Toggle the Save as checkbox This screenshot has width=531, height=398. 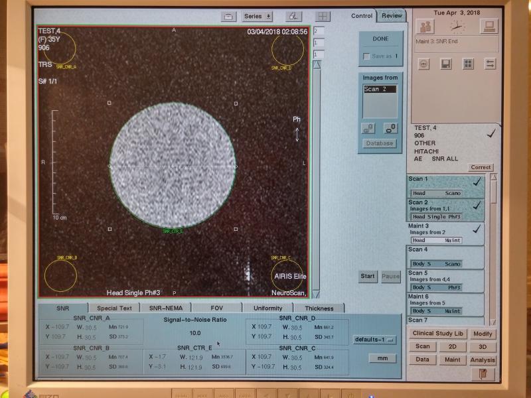click(x=366, y=56)
